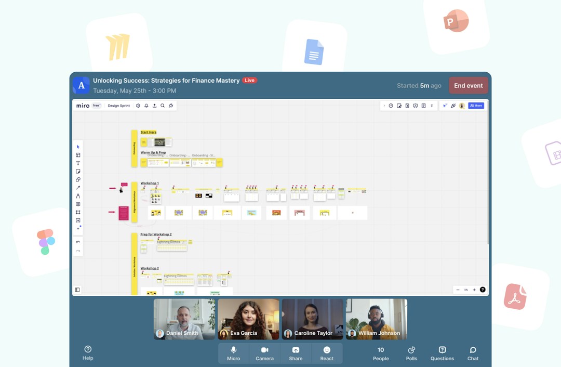Select the Text tool in Miro
Screen dimensions: 561x367
78,163
